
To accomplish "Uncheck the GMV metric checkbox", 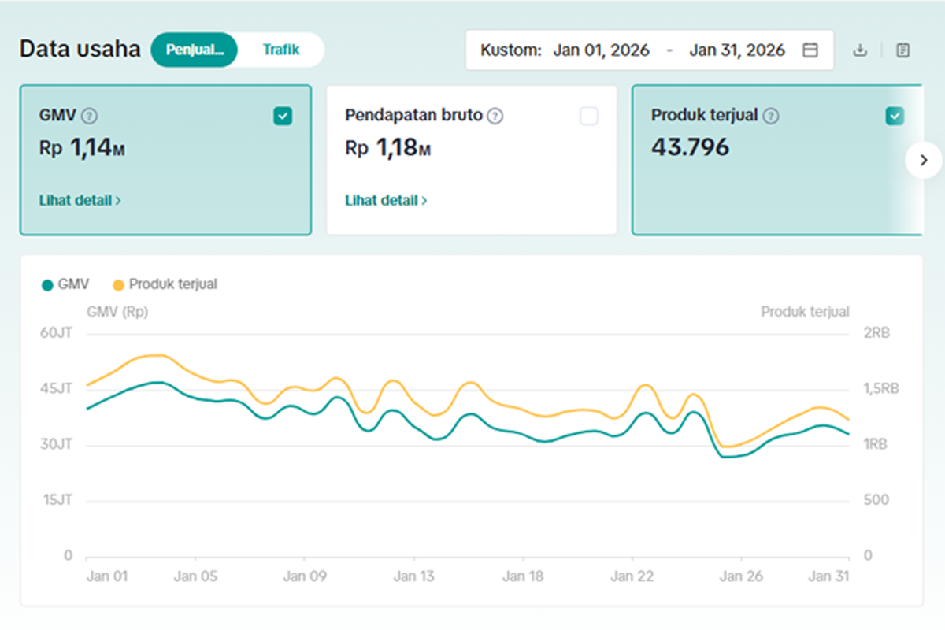I will click(x=283, y=117).
